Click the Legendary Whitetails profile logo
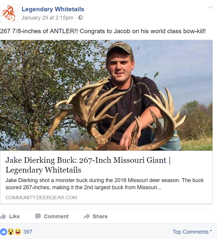Image resolution: width=217 pixels, height=239 pixels. tap(9, 13)
